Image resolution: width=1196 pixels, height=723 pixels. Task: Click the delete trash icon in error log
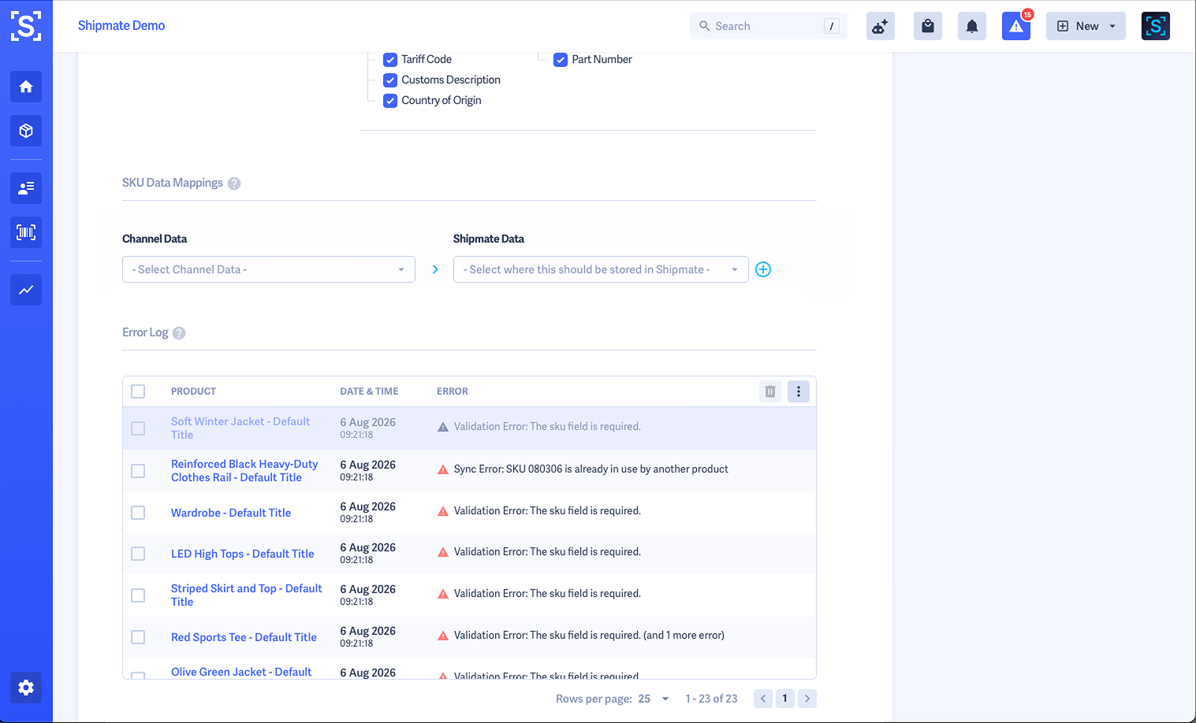(x=770, y=391)
